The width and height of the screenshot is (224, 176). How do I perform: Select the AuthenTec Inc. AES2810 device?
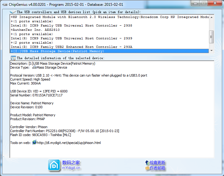tap(110, 30)
